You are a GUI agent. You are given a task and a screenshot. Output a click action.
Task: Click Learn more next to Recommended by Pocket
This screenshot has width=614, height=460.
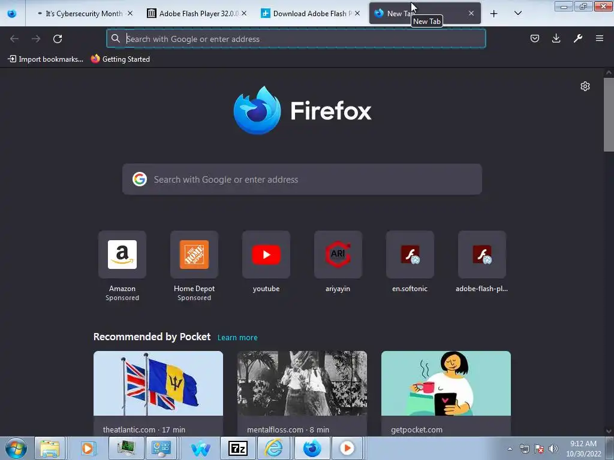[237, 338]
